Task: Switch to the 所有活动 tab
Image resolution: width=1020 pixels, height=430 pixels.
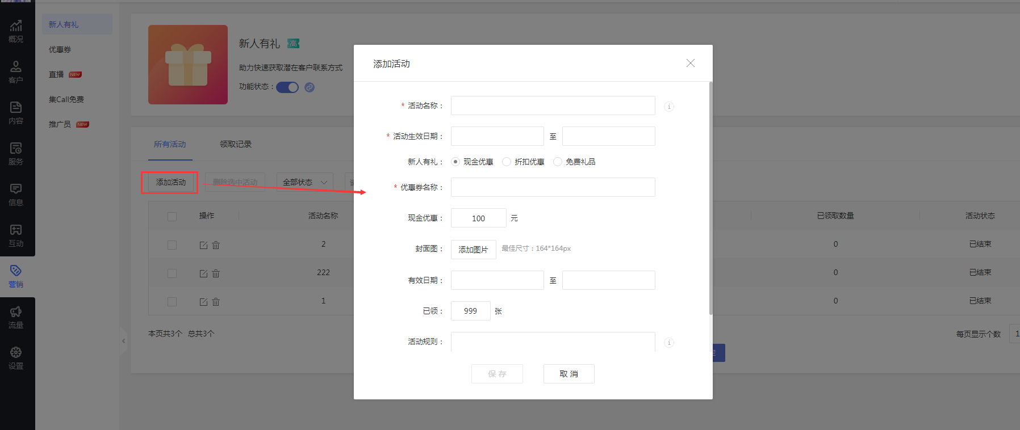Action: (170, 144)
